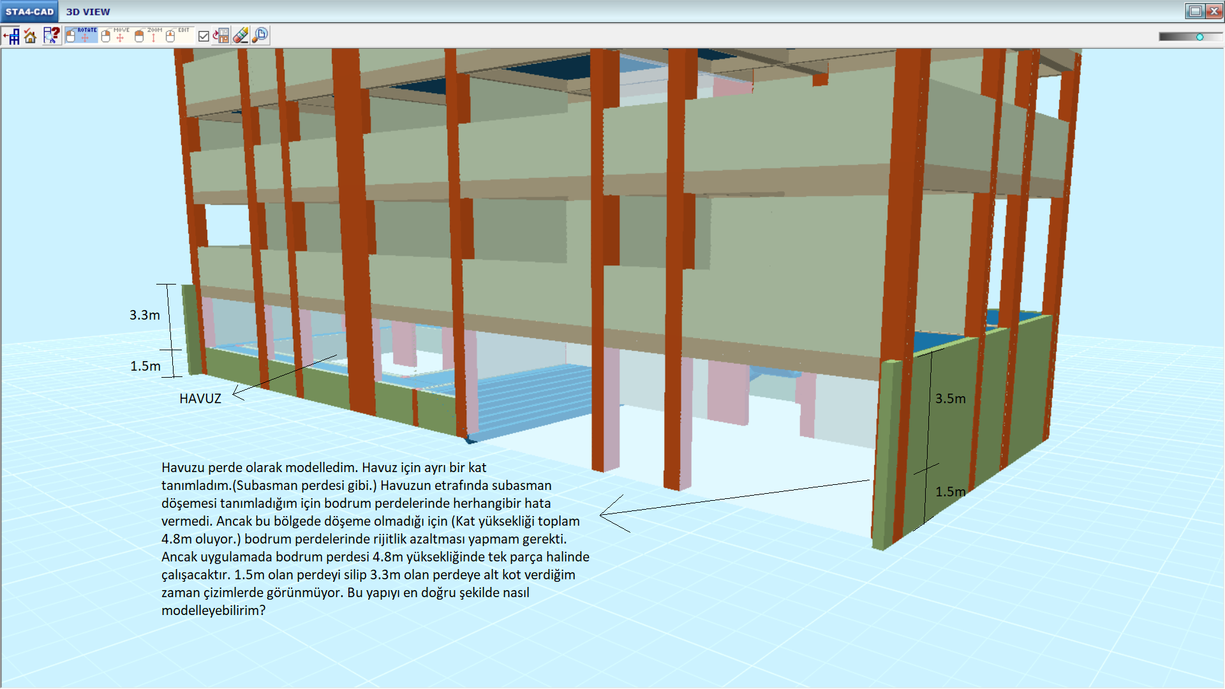1225x689 pixels.
Task: Click the STA4-CAD title label
Action: point(29,11)
